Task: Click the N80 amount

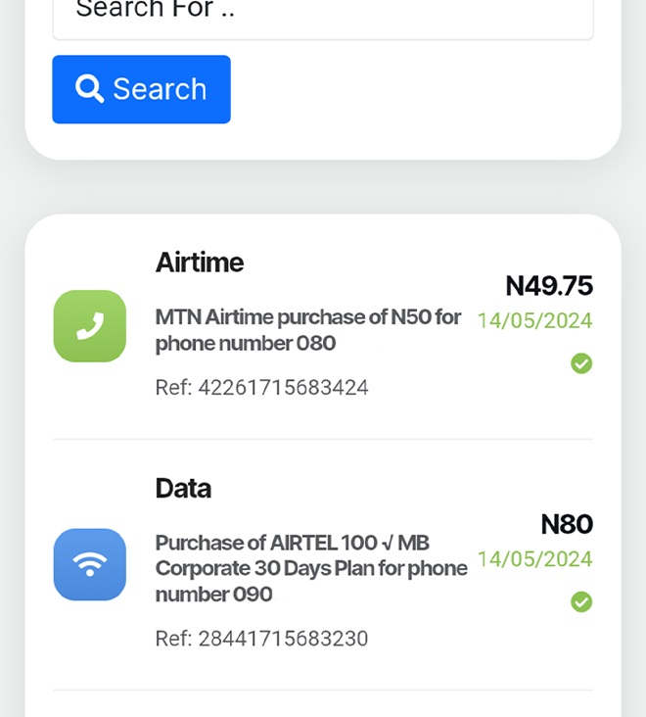Action: coord(567,524)
